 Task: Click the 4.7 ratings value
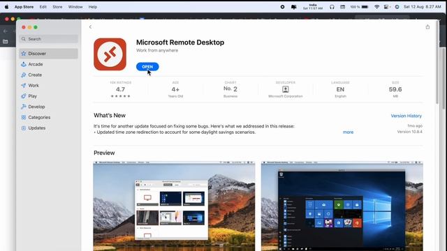120,89
